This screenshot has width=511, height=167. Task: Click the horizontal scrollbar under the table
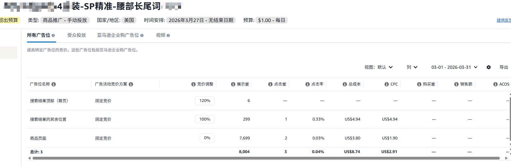point(266,158)
